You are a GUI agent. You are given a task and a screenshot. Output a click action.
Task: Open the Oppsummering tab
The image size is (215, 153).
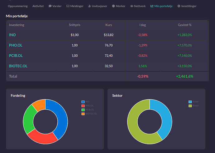point(18,6)
